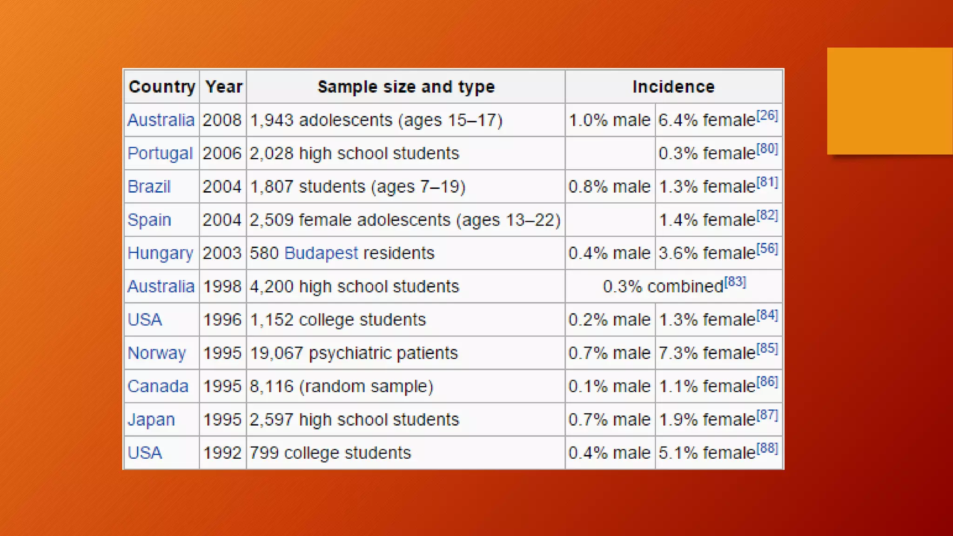Screen dimensions: 953x536
Task: Select the orange rectangle shape
Action: 889,101
